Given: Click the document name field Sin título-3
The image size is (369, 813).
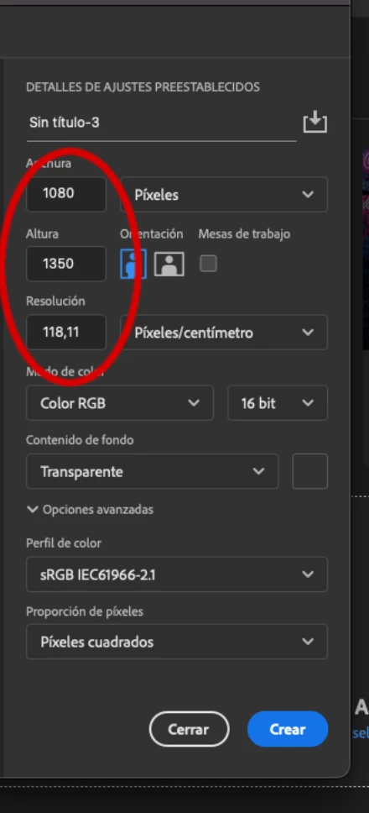Looking at the screenshot, I should 162,123.
